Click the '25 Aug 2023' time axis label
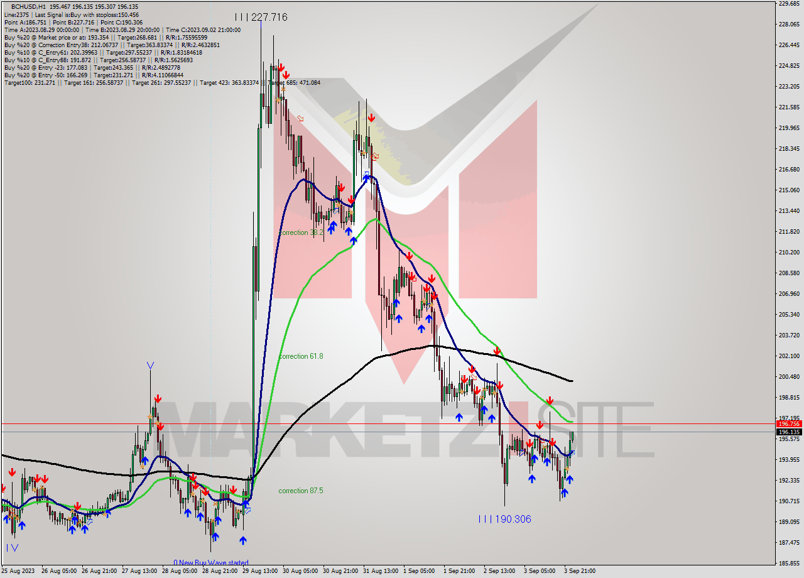The height and width of the screenshot is (578, 804). pyautogui.click(x=19, y=571)
